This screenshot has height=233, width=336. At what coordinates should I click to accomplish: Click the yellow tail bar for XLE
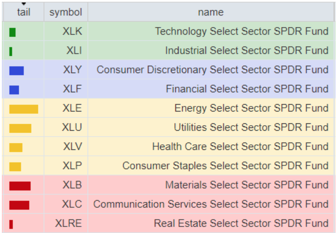pyautogui.click(x=24, y=109)
